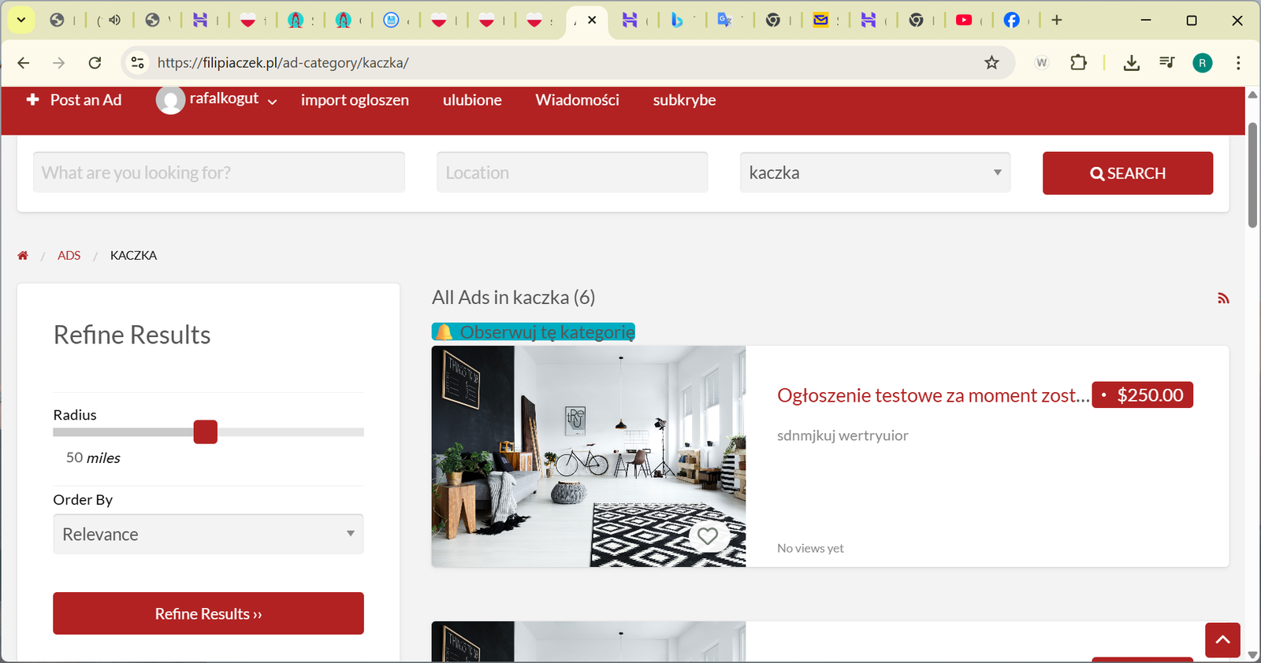Bookmark this page with star icon
1261x663 pixels.
(991, 63)
